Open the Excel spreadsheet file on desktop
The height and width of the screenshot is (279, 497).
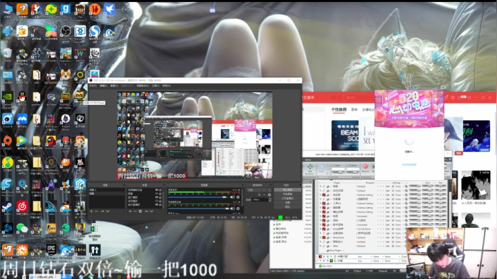coord(95,228)
